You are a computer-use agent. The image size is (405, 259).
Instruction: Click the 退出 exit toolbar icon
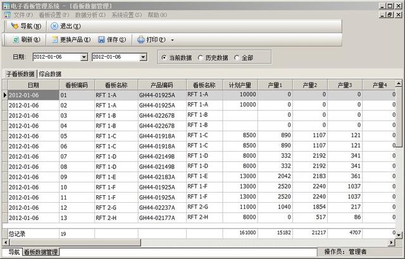[x=54, y=26]
